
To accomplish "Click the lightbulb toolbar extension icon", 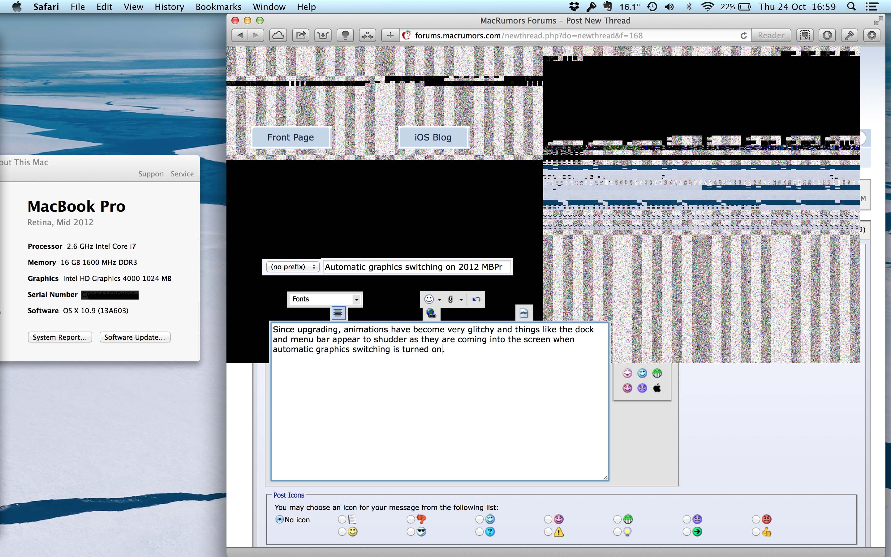I will 345,35.
